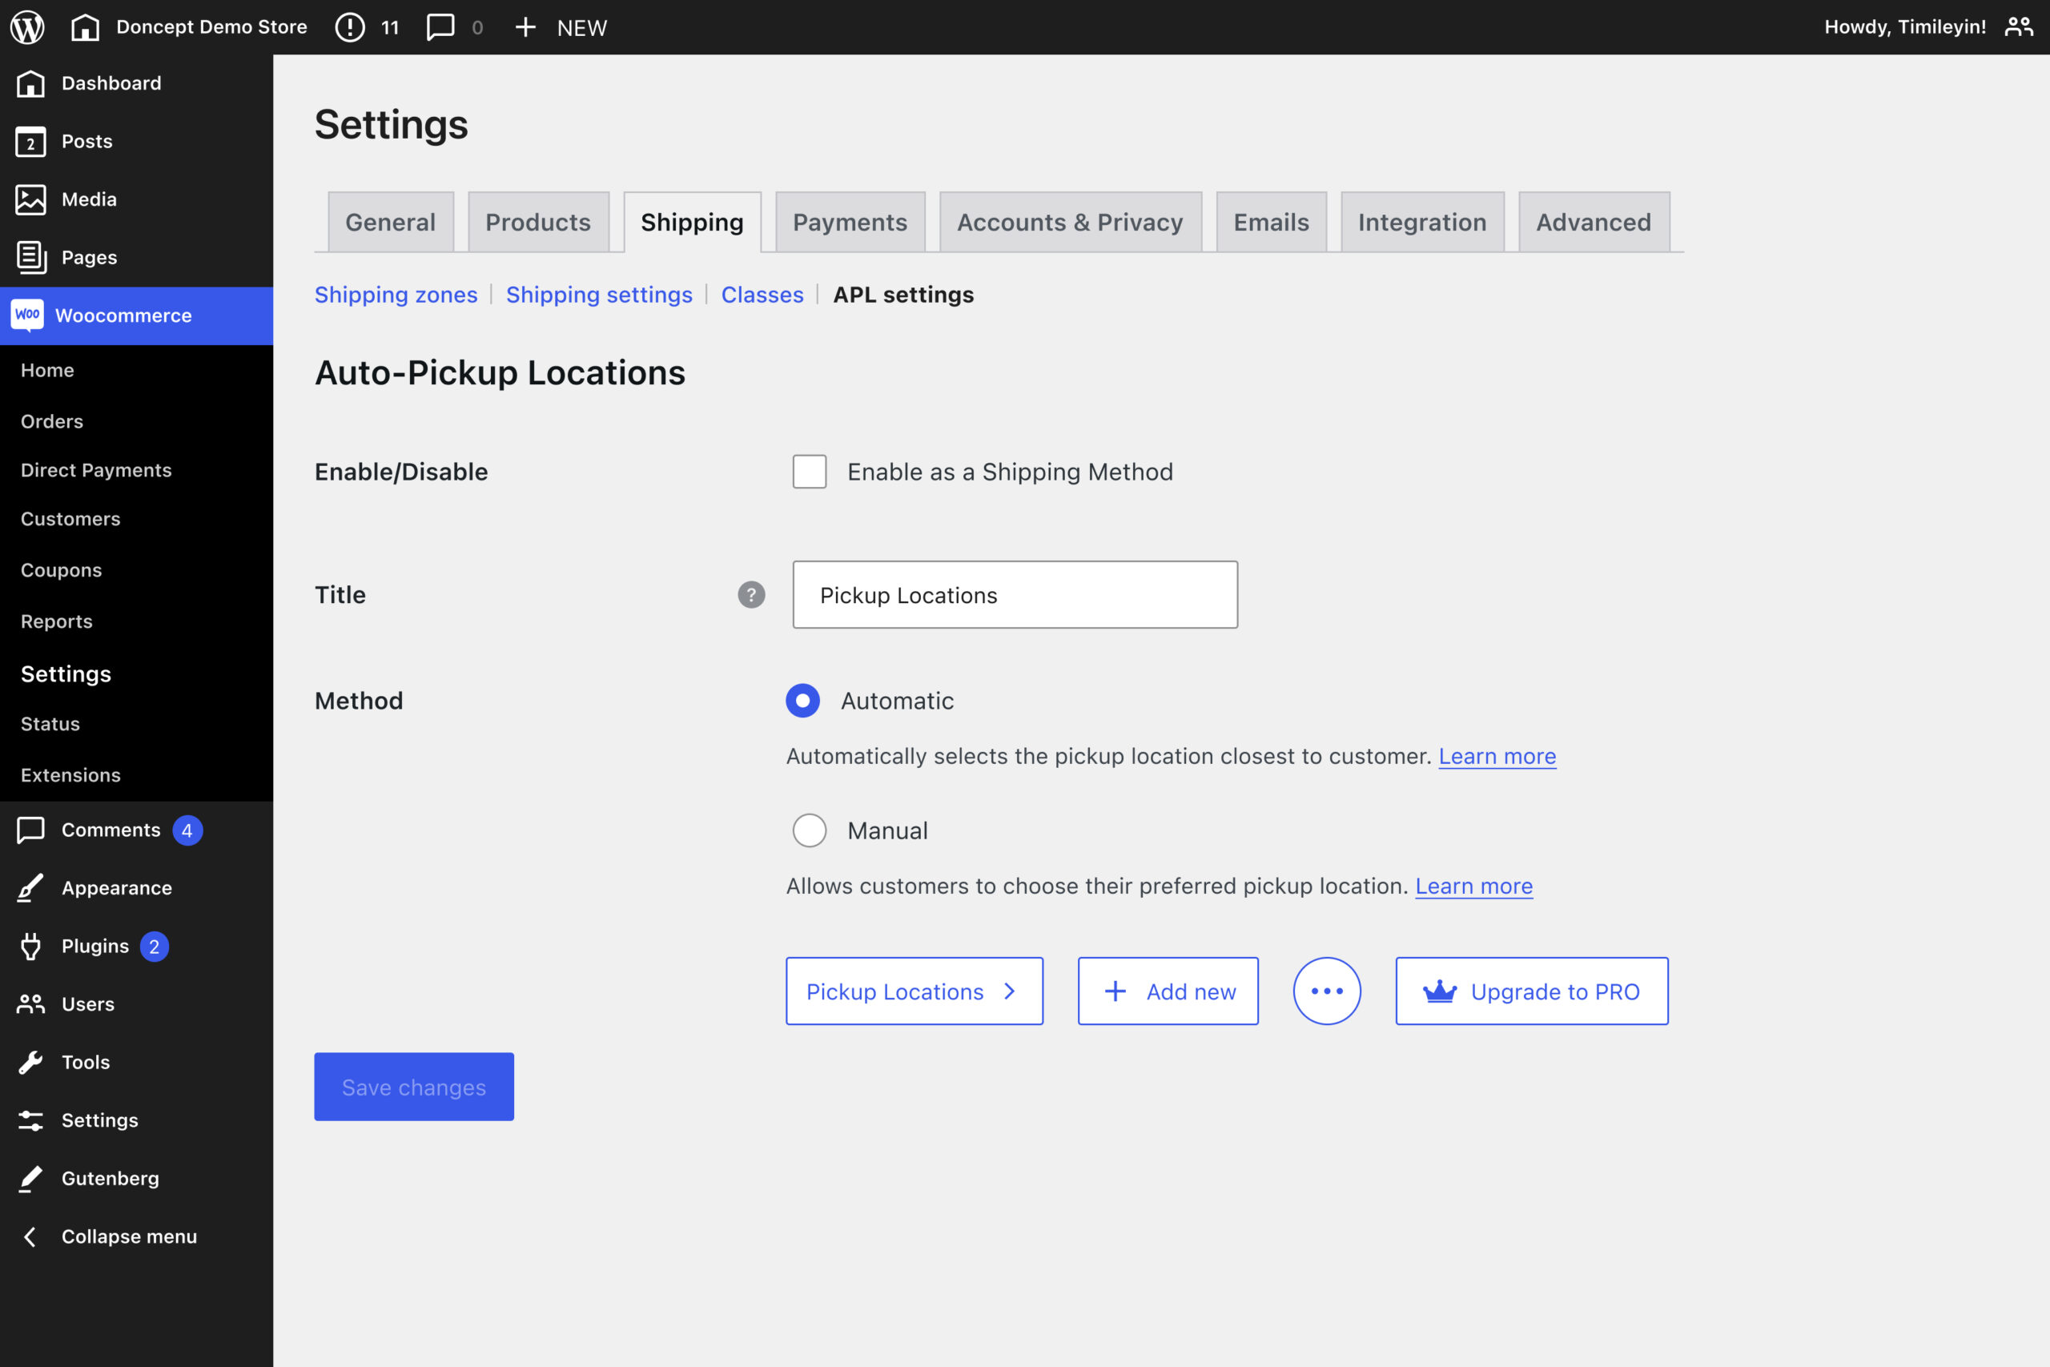Screen dimensions: 2050x1367
Task: Click the Tools wrench icon in sidebar
Action: click(x=30, y=1062)
